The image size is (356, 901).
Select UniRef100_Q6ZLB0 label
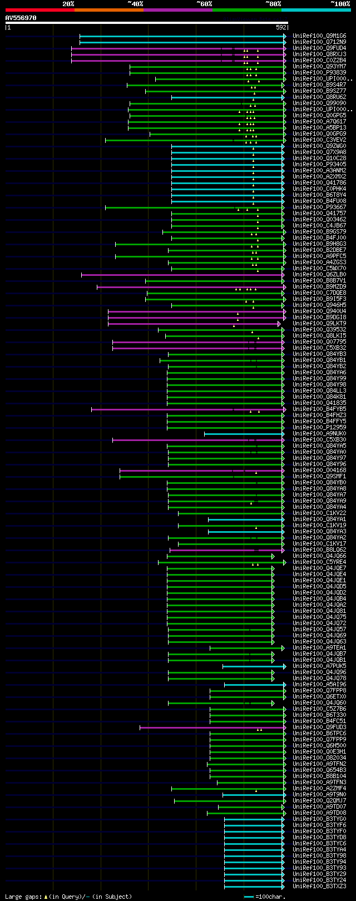319,275
